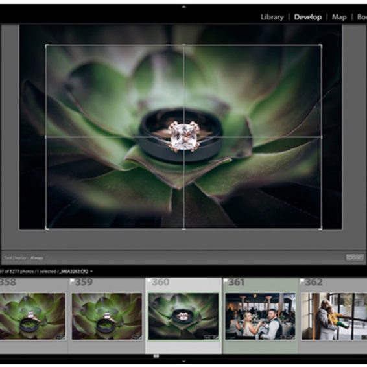Click the right-middle crop edge handle

click(x=321, y=137)
